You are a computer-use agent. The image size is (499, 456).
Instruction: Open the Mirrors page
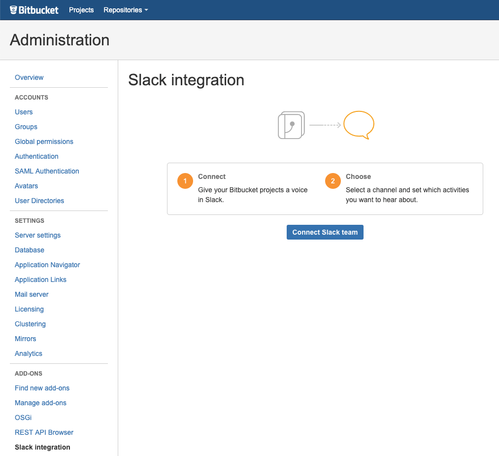[x=26, y=339]
